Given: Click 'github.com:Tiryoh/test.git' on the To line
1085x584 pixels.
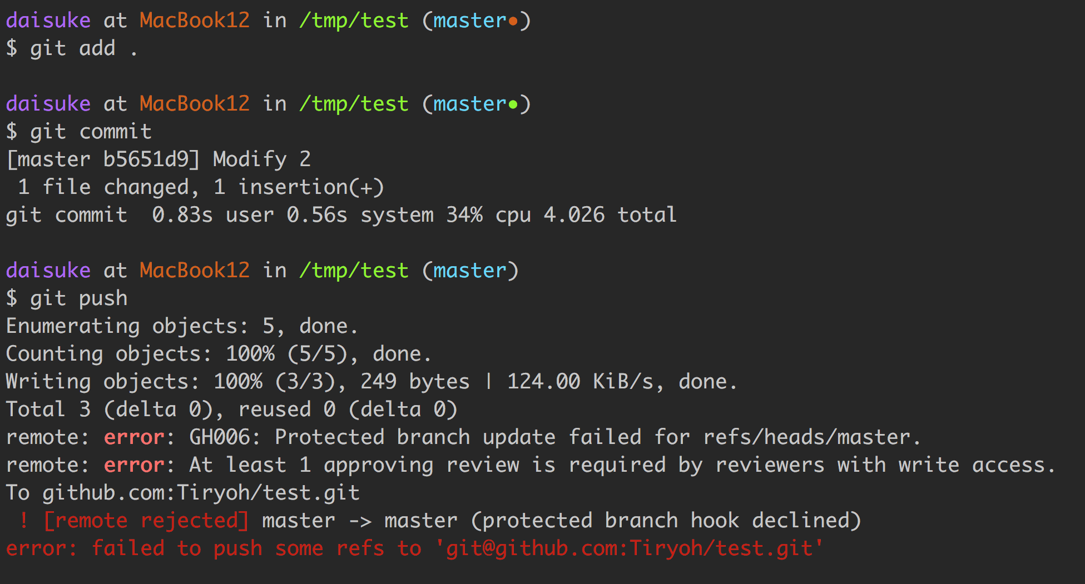Looking at the screenshot, I should [x=201, y=493].
